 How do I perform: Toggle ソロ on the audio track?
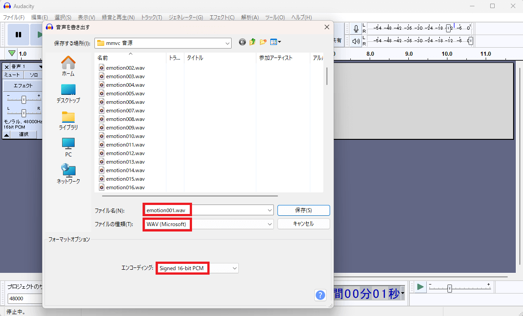coord(33,75)
